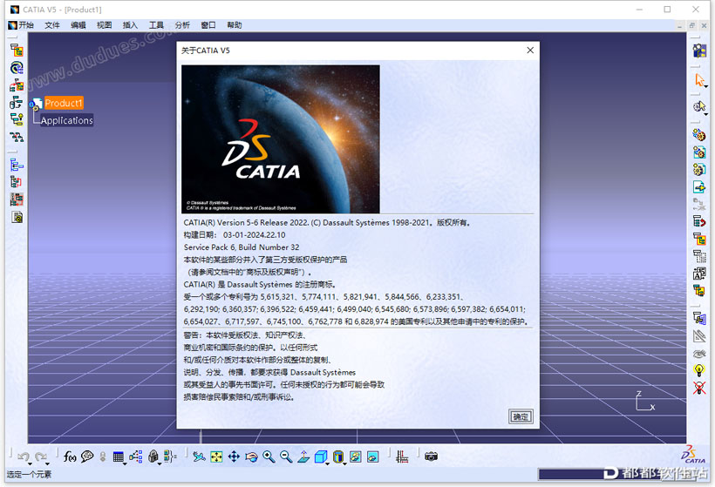
Task: Select the Rotate hand tool
Action: coord(251,457)
